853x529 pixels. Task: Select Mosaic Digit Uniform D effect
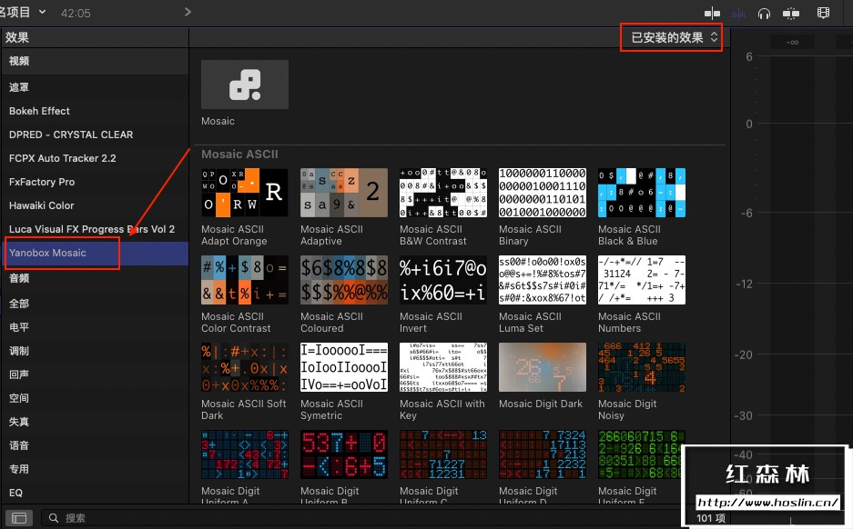coord(543,454)
